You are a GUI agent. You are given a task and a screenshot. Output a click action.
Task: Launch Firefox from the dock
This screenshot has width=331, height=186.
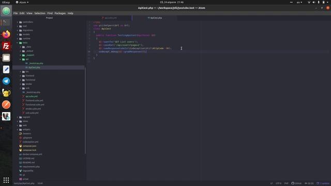point(6,34)
